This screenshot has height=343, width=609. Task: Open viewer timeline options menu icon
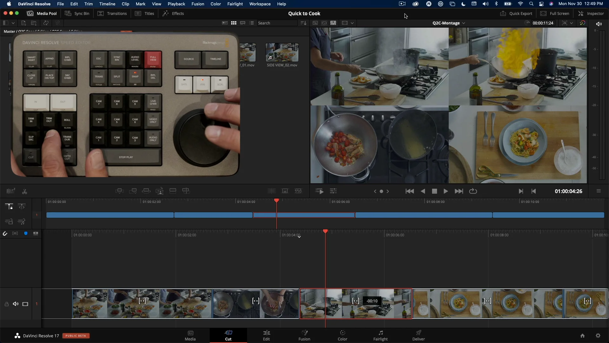(x=599, y=191)
